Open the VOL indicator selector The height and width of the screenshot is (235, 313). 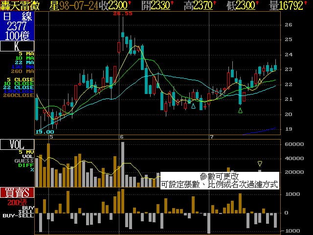pos(17,144)
